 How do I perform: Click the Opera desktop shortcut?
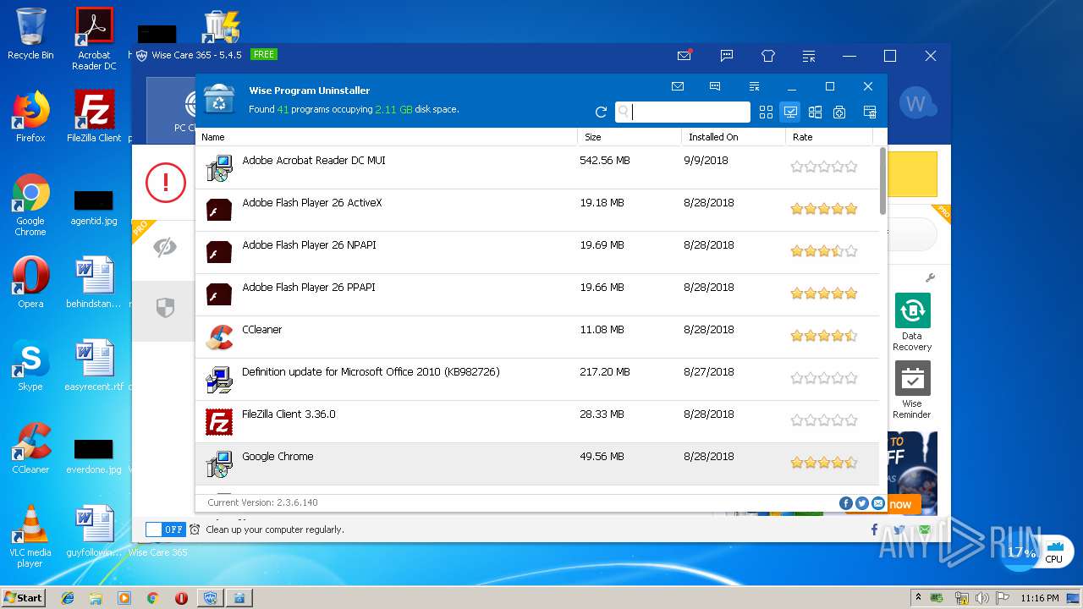tap(30, 283)
